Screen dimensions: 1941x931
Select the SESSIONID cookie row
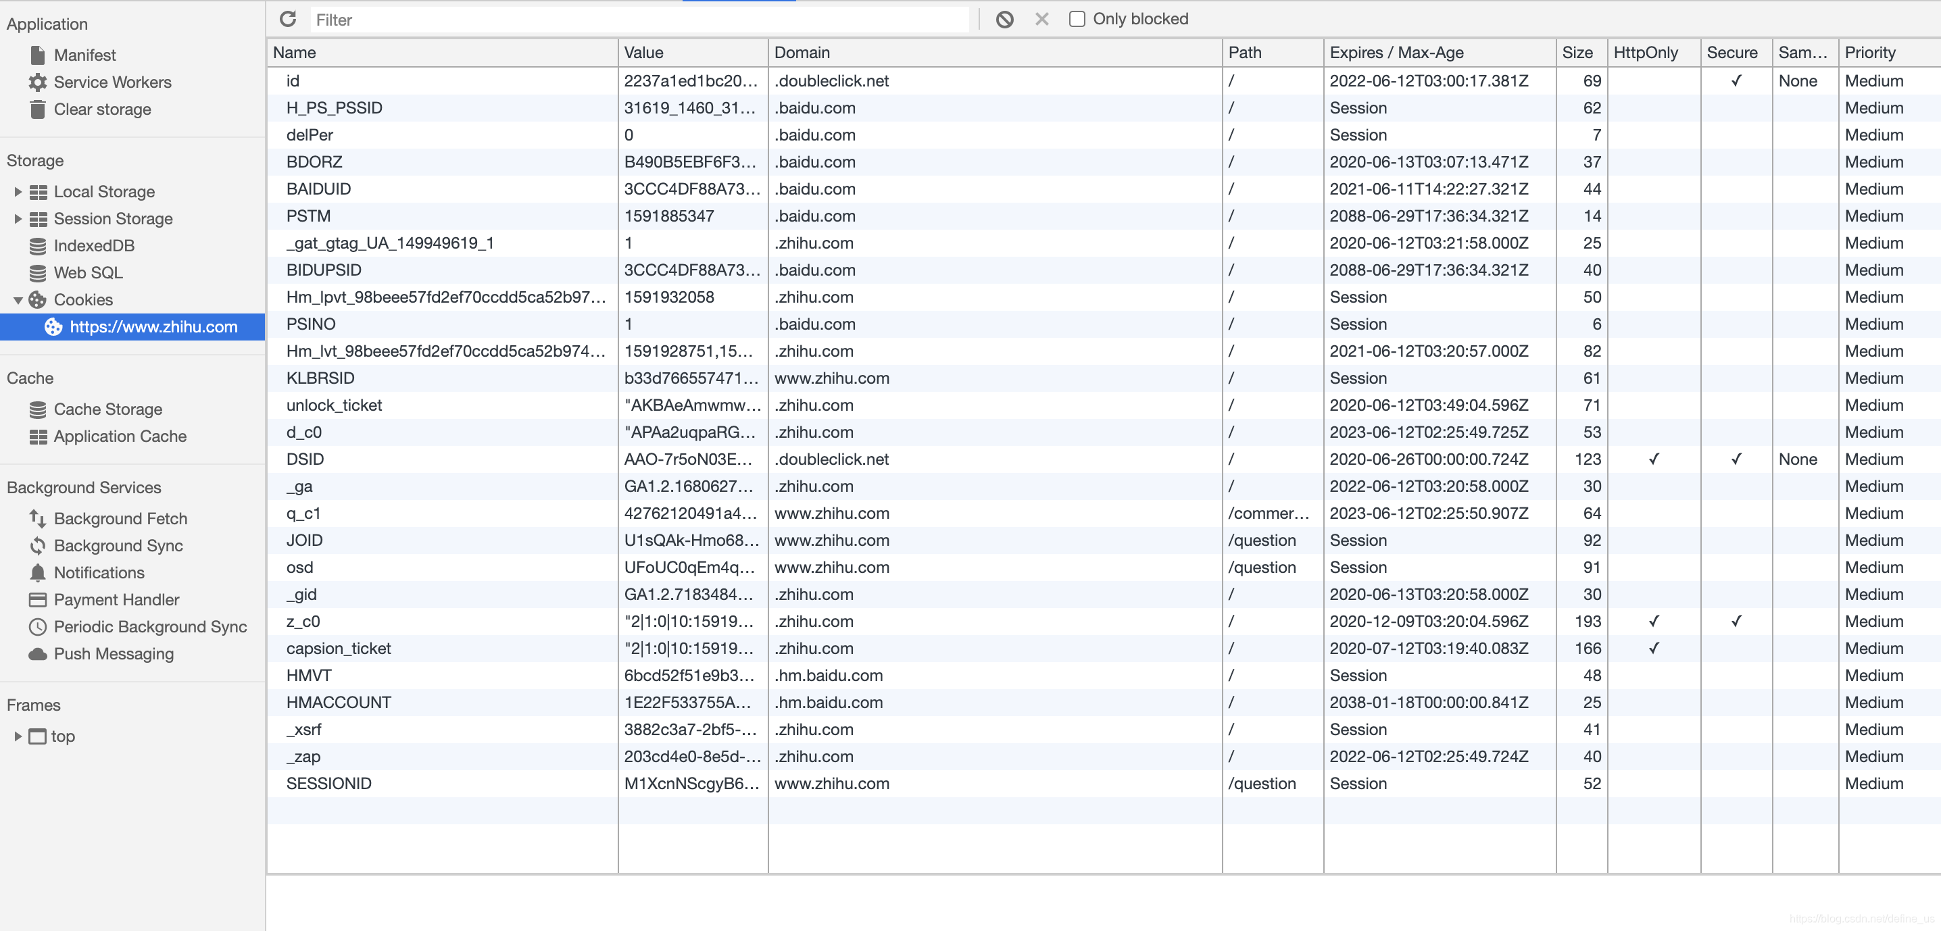pyautogui.click(x=1104, y=784)
